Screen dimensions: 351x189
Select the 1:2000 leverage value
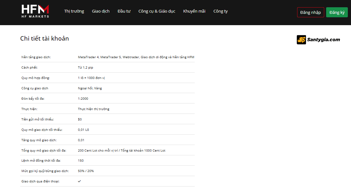coord(83,98)
